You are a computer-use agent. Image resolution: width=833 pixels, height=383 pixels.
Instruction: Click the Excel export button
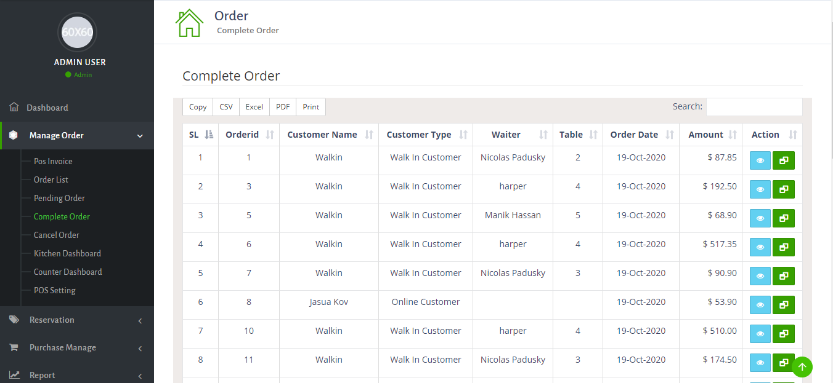(x=254, y=107)
